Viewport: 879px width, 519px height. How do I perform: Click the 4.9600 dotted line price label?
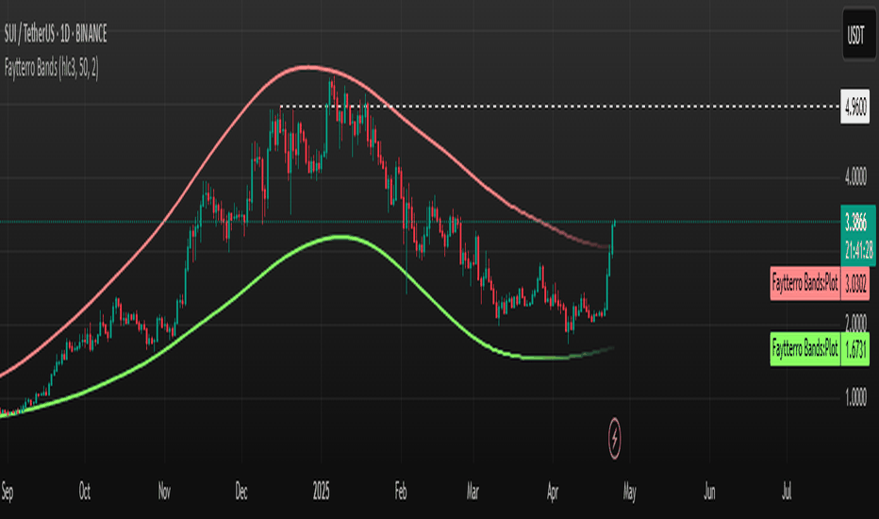point(855,106)
